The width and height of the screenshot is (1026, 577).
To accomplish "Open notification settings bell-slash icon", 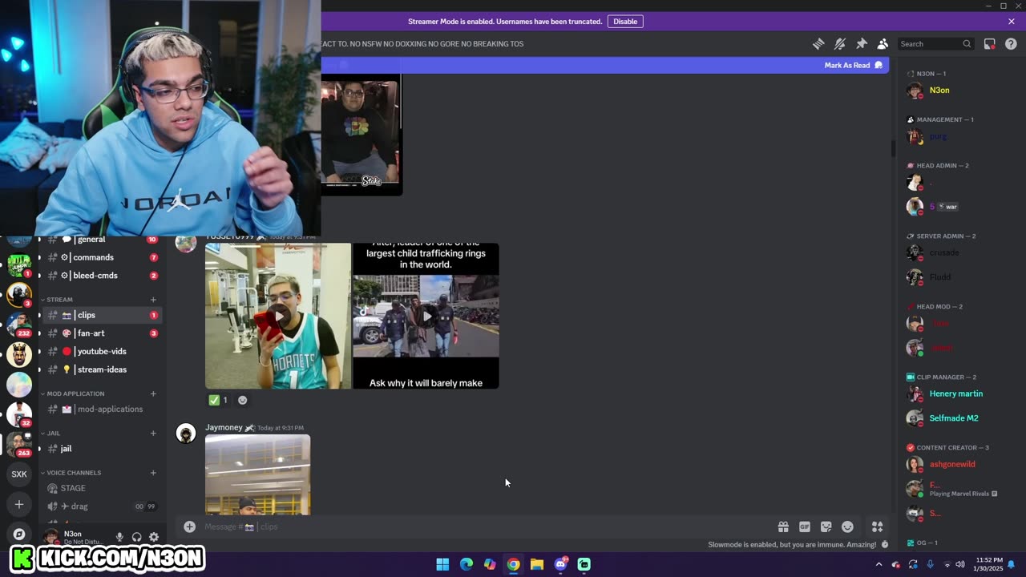I will tap(840, 44).
